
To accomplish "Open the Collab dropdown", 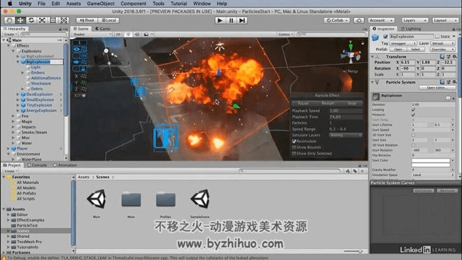I will pyautogui.click(x=337, y=20).
